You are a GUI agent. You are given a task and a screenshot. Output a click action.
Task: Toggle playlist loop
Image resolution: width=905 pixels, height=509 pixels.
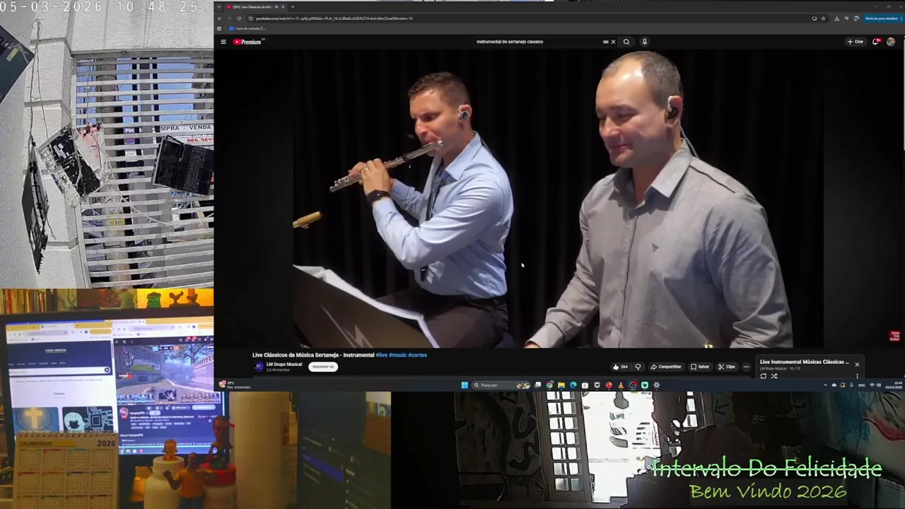(764, 376)
